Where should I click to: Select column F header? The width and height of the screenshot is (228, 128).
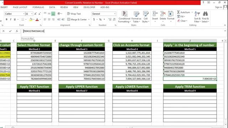(x=82, y=41)
